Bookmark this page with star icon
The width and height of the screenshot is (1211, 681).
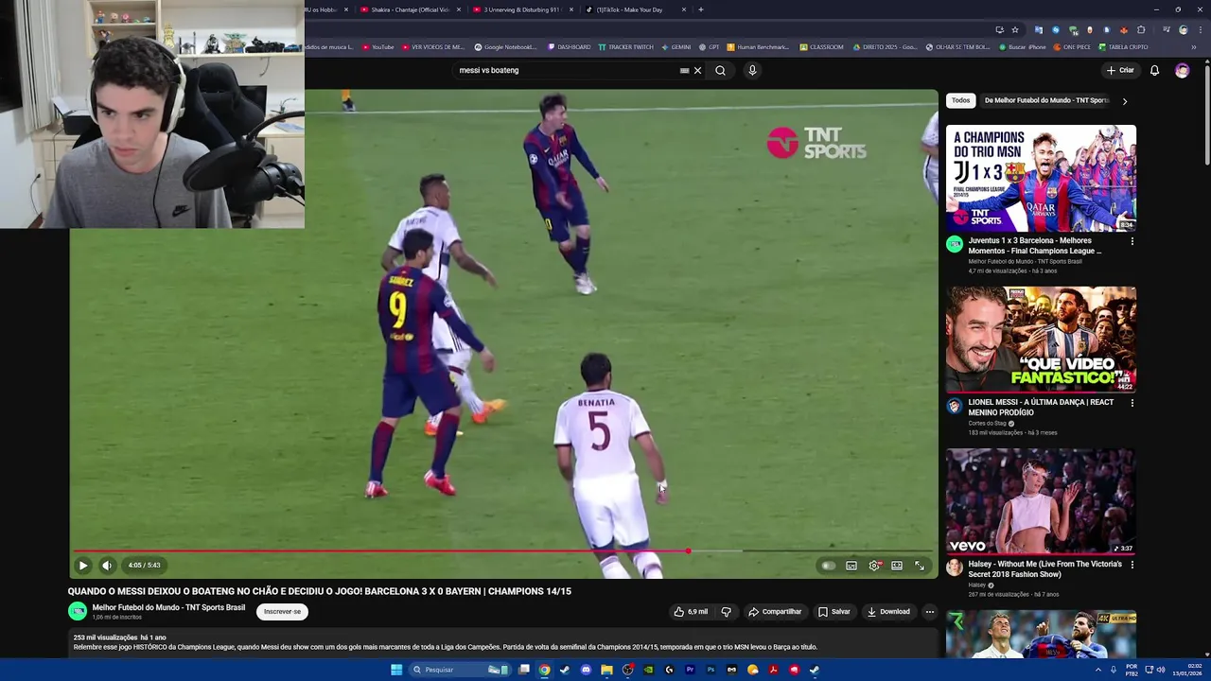tap(1015, 29)
